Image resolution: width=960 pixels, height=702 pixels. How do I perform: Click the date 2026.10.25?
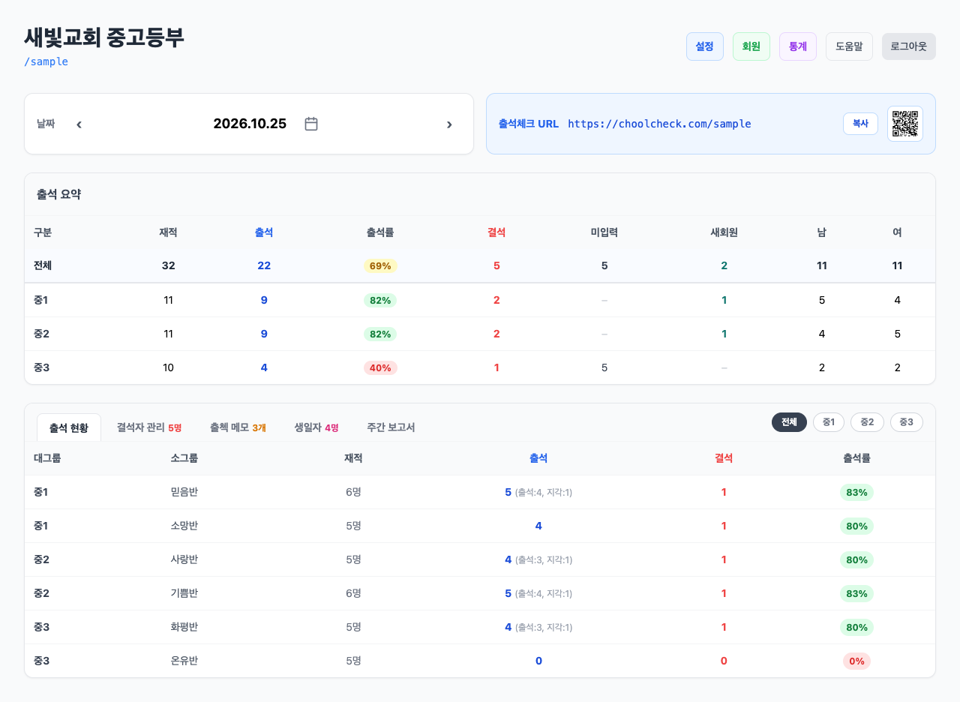[x=250, y=124]
